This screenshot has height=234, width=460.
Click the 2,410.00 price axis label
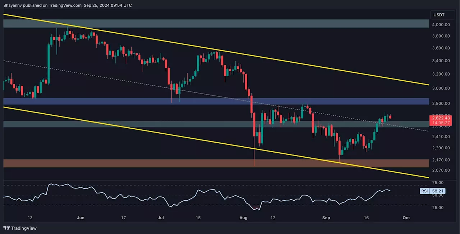click(x=441, y=137)
